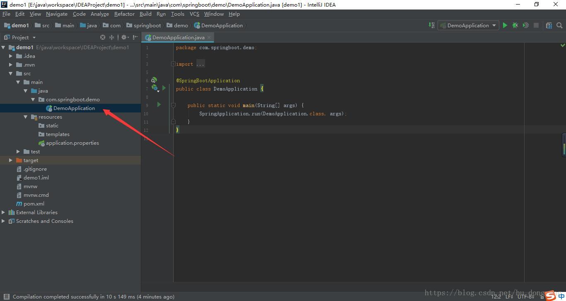Open the File menu
Image resolution: width=566 pixels, height=301 pixels.
(x=6, y=14)
